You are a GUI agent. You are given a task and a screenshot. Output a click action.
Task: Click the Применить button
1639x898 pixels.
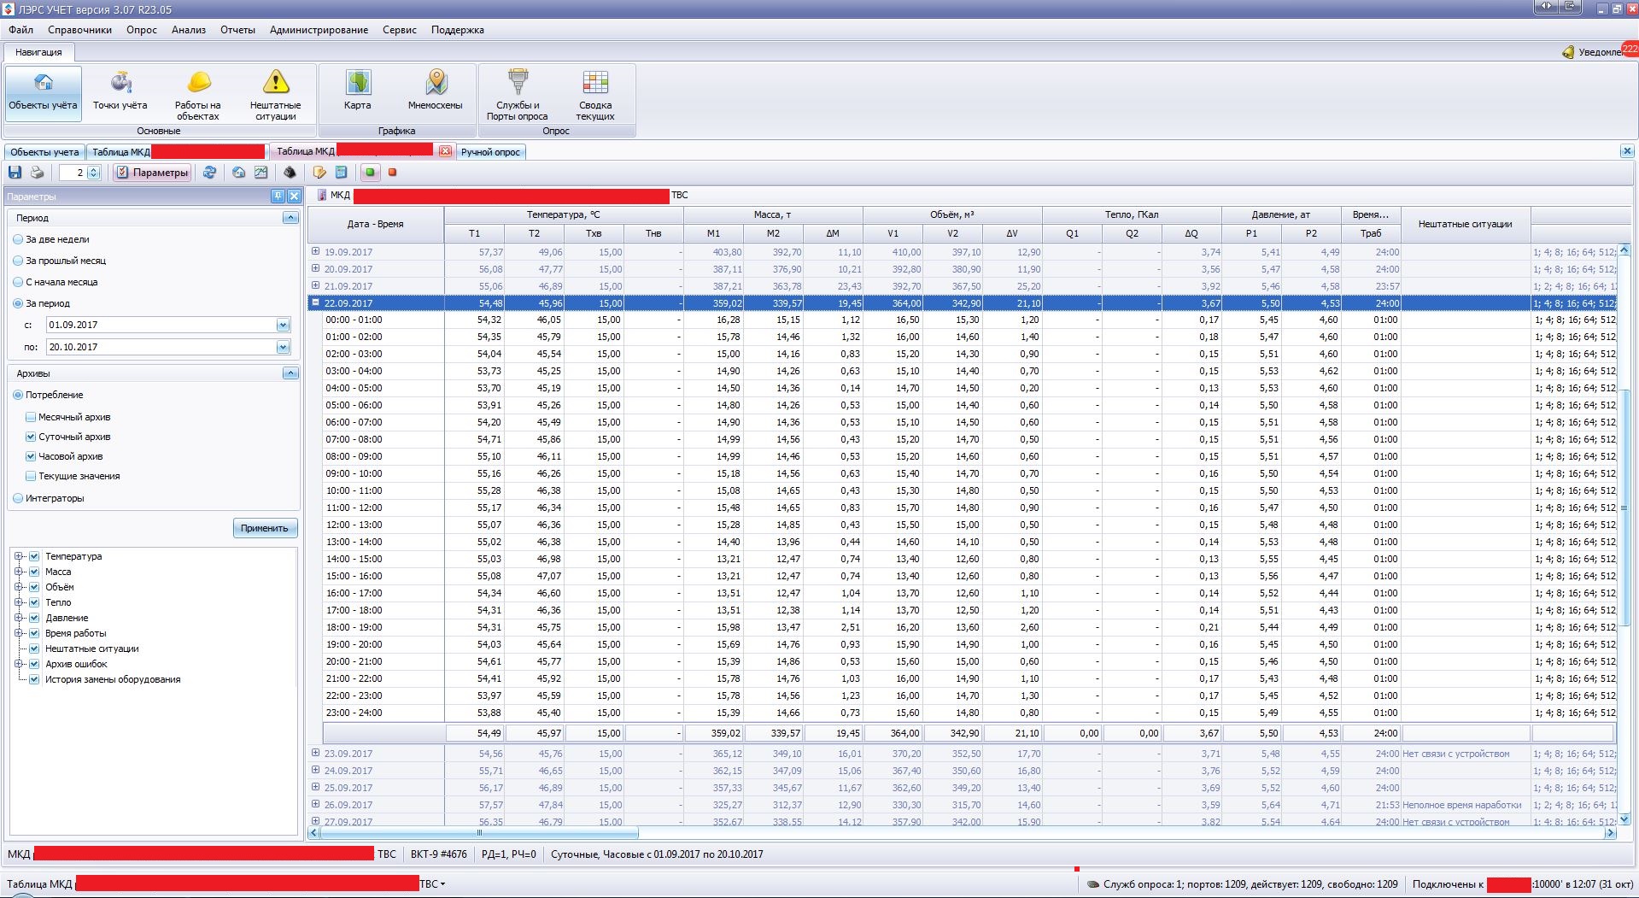[265, 528]
